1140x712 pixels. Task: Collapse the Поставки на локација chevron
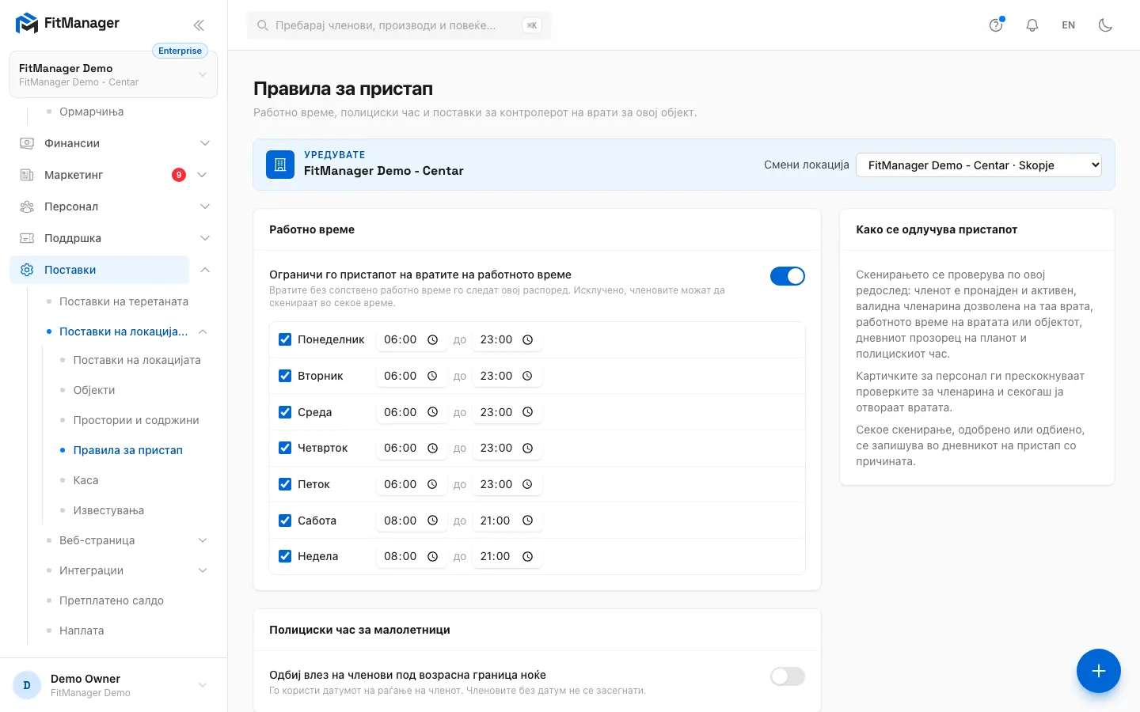203,331
